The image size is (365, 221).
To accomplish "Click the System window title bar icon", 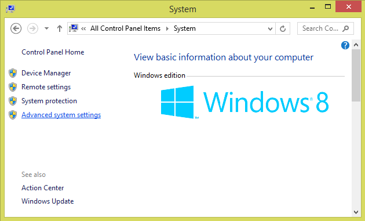I will (x=10, y=9).
